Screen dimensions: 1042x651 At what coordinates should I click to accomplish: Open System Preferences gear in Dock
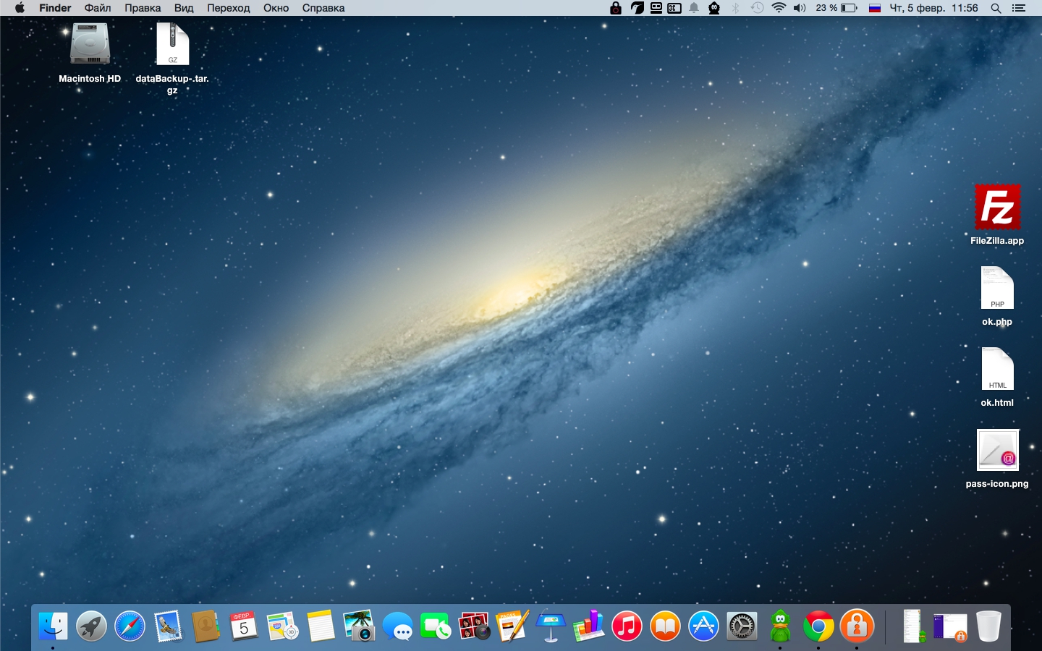pyautogui.click(x=742, y=626)
